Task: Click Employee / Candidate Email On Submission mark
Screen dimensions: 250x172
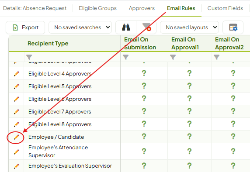Action: click(x=144, y=137)
